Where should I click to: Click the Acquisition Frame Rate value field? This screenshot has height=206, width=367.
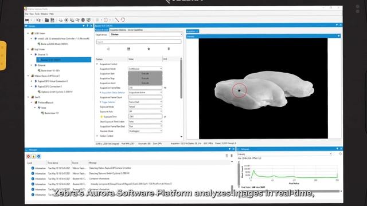point(145,88)
